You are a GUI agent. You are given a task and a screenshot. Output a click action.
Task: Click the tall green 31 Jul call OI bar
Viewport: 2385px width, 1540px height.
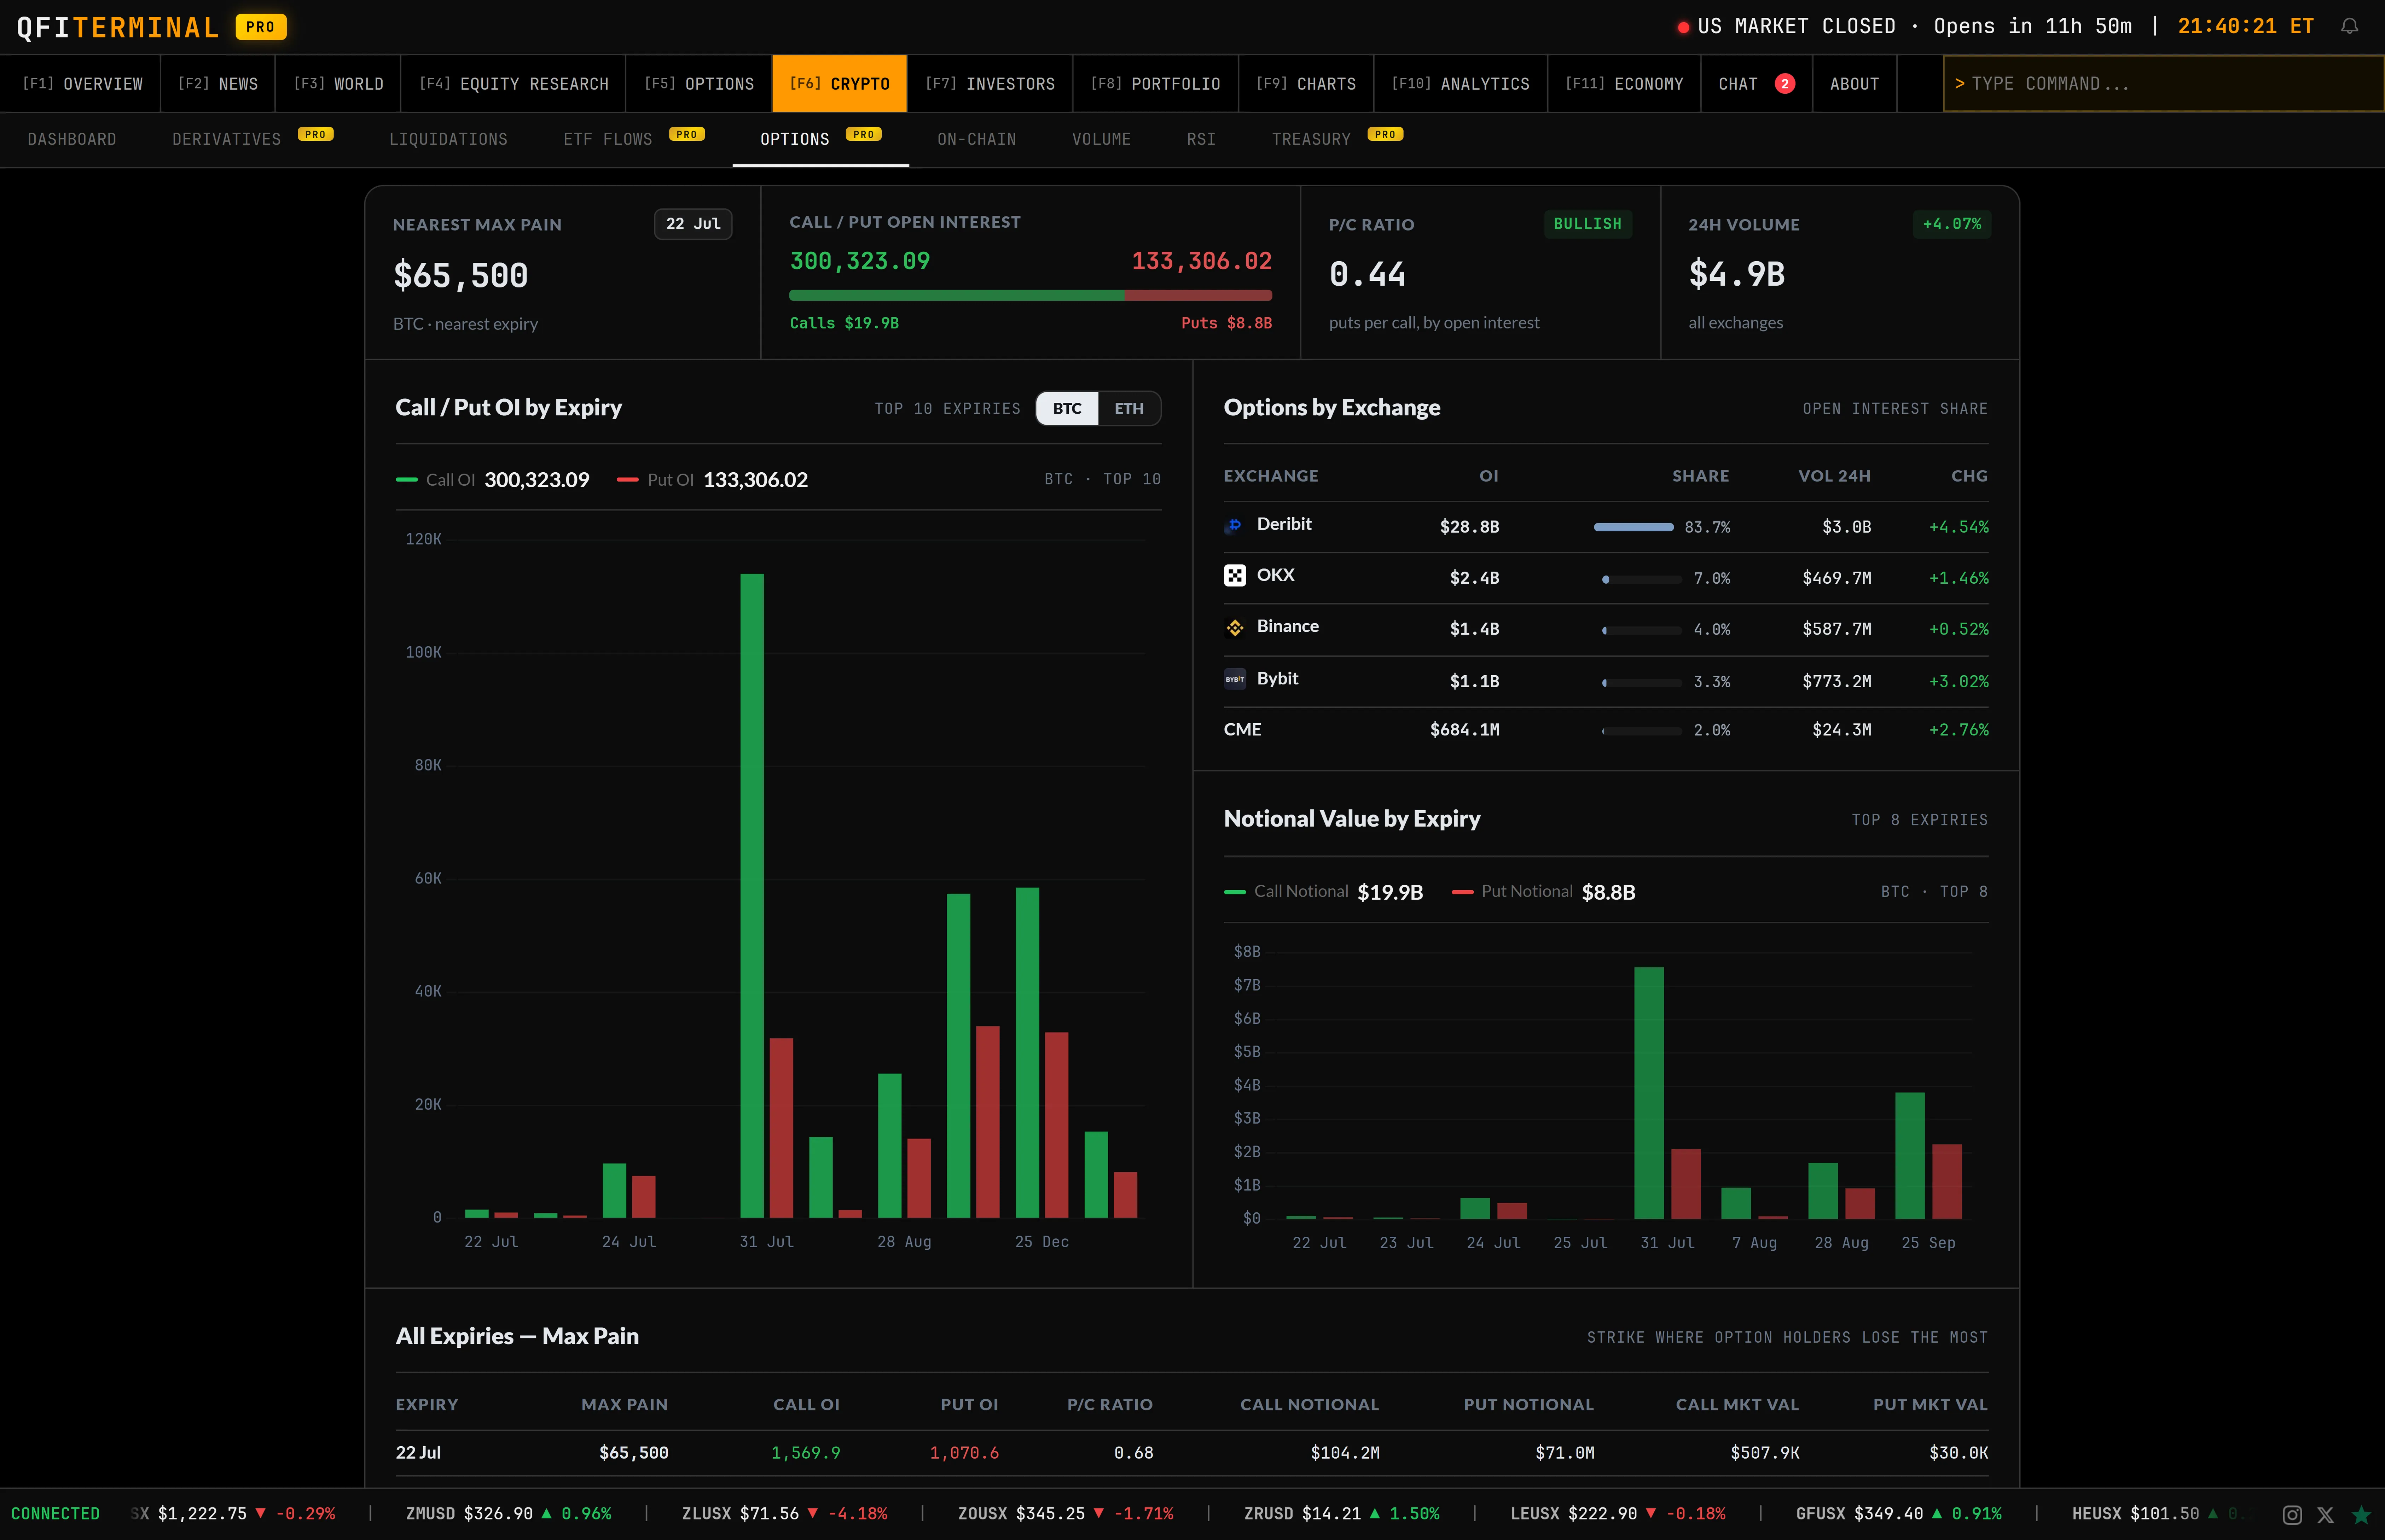pyautogui.click(x=752, y=895)
